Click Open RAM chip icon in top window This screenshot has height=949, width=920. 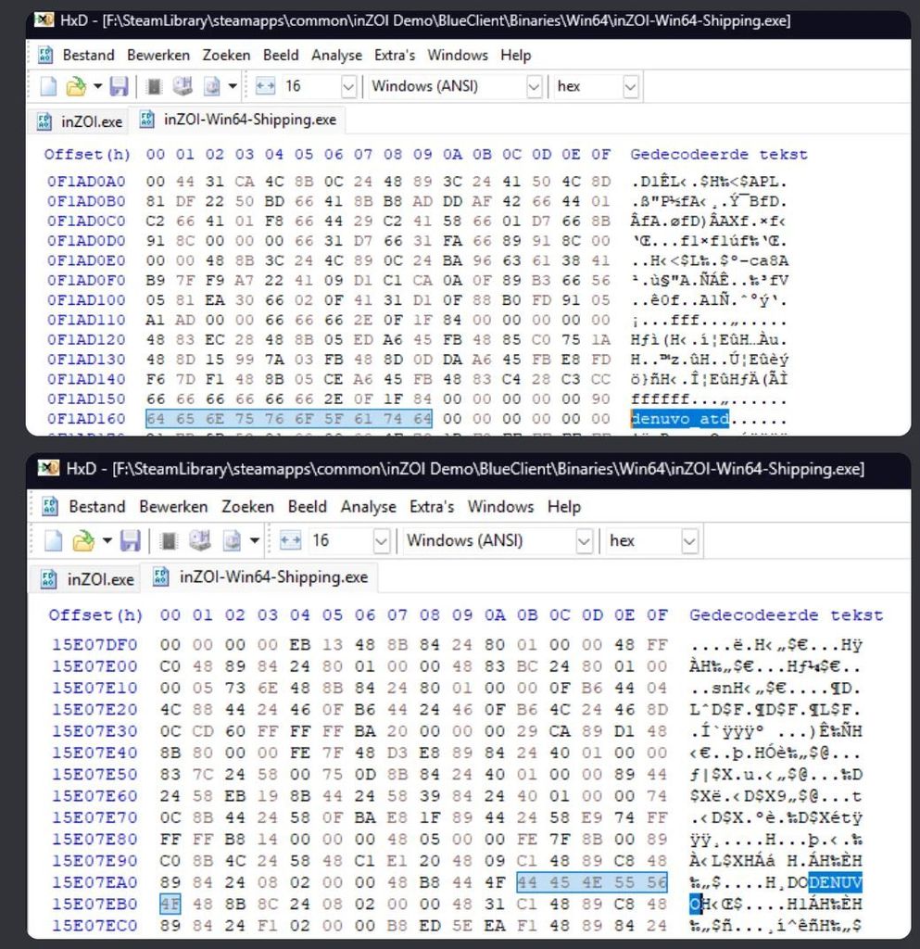pos(154,86)
